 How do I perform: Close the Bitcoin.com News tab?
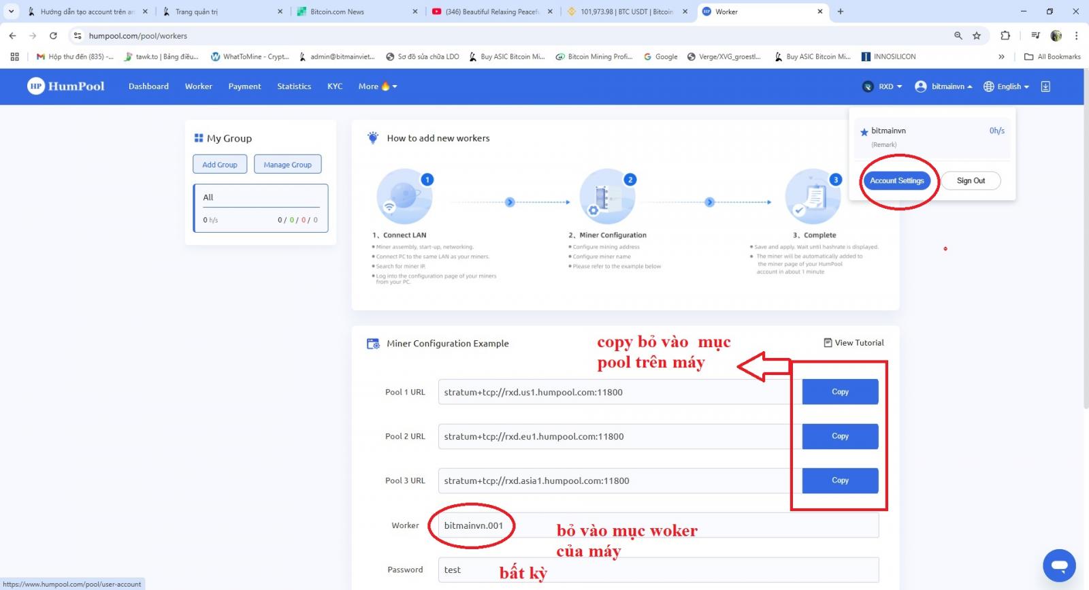(415, 12)
